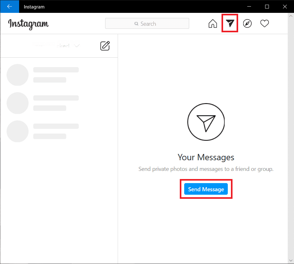Open Direct messages paper plane icon
The image size is (294, 264).
pyautogui.click(x=230, y=23)
